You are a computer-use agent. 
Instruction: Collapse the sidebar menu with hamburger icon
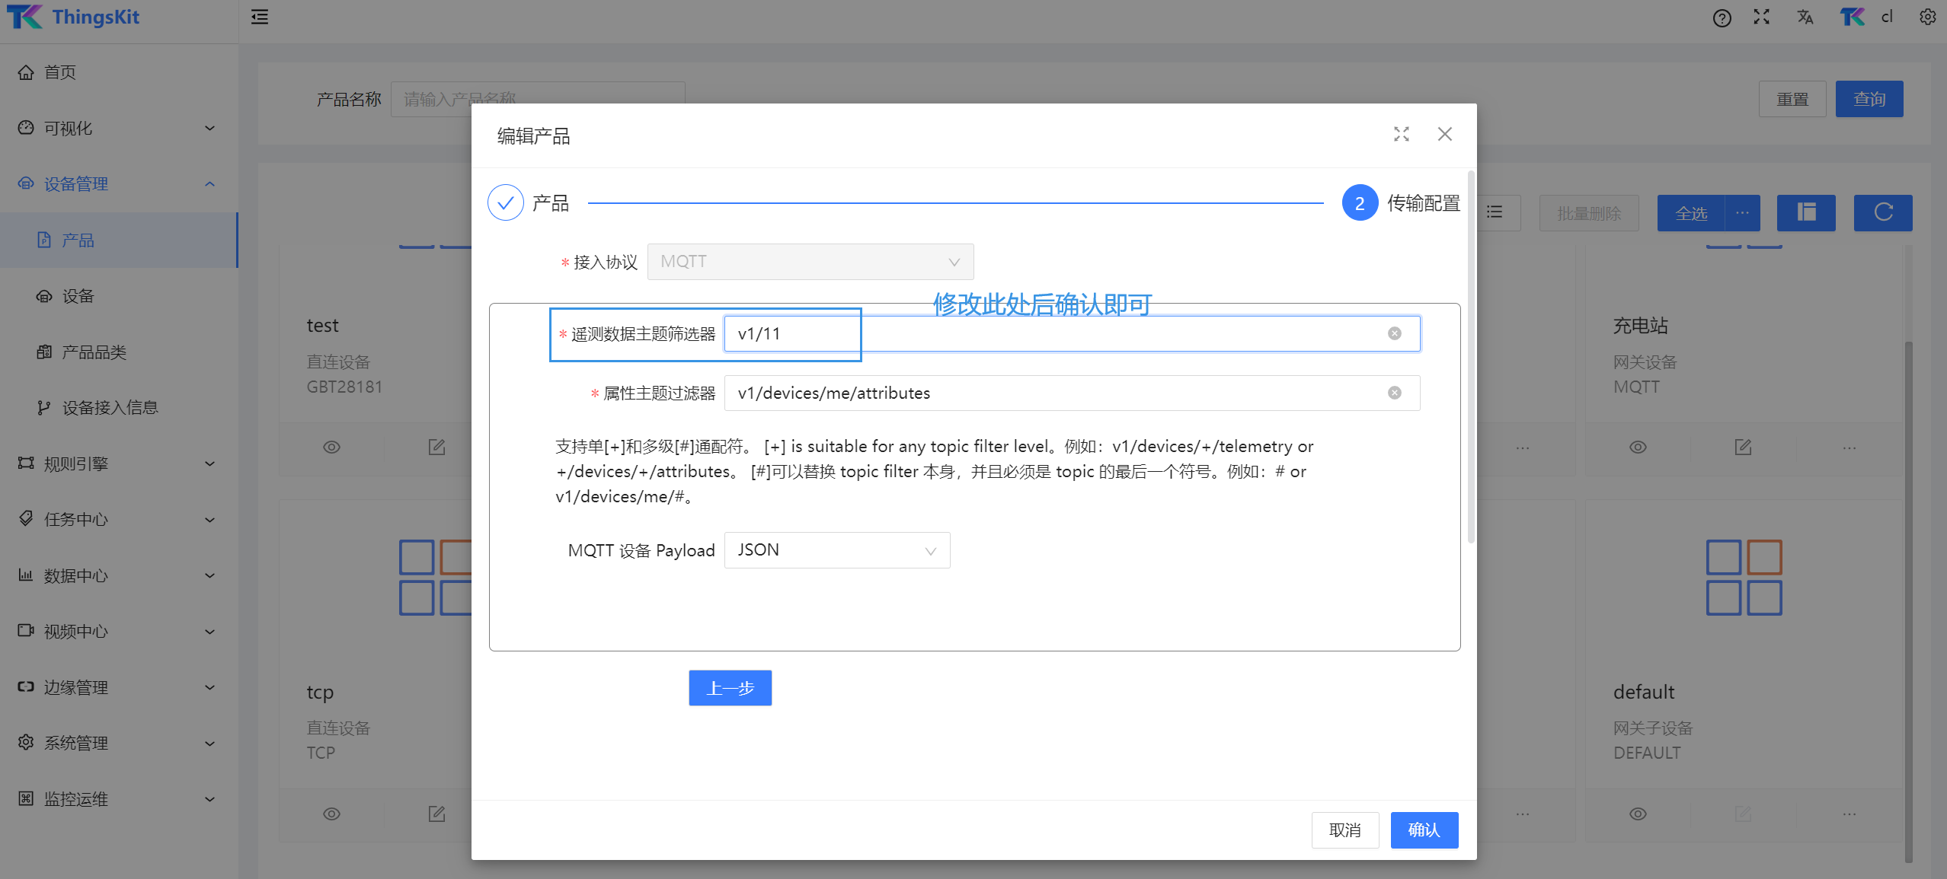click(260, 17)
